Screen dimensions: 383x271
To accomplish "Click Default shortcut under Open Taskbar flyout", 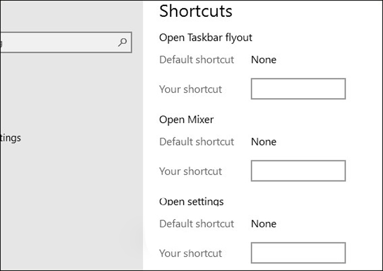I will (196, 59).
